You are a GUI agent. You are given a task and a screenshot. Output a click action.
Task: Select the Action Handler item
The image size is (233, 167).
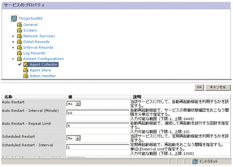43,76
